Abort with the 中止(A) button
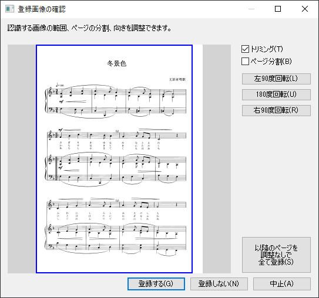The height and width of the screenshot is (298, 319). tap(282, 284)
